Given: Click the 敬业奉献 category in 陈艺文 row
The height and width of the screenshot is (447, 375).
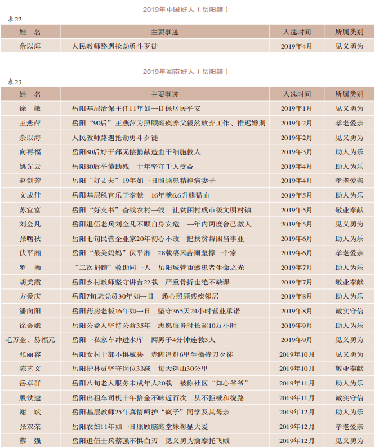Looking at the screenshot, I should click(x=349, y=369).
